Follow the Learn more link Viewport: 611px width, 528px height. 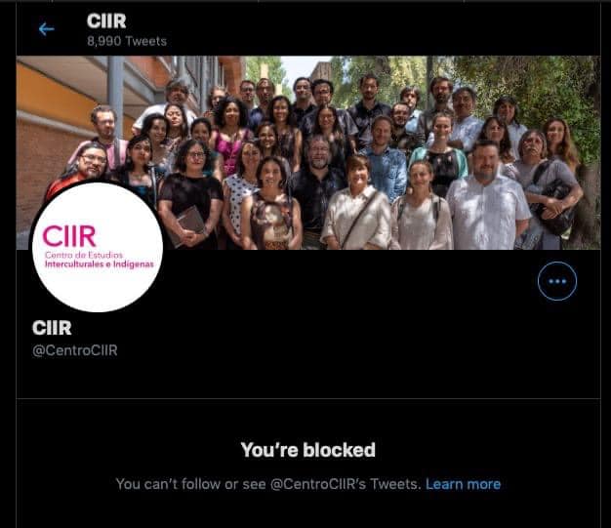click(463, 484)
